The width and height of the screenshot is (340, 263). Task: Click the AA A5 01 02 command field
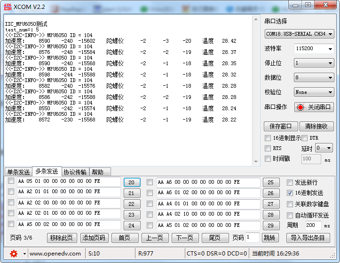208,225
